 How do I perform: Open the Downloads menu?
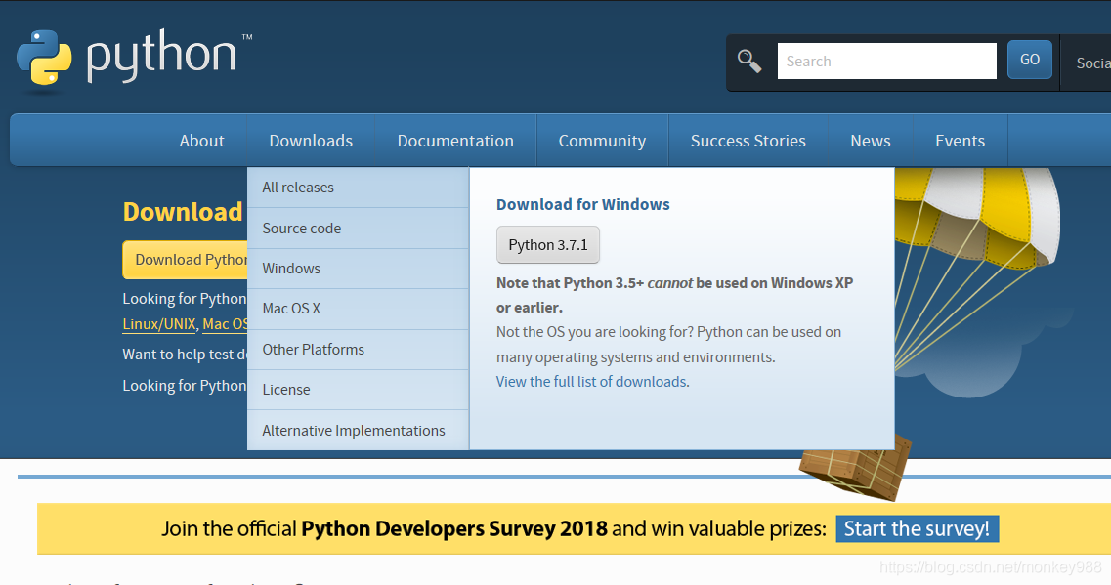click(311, 141)
